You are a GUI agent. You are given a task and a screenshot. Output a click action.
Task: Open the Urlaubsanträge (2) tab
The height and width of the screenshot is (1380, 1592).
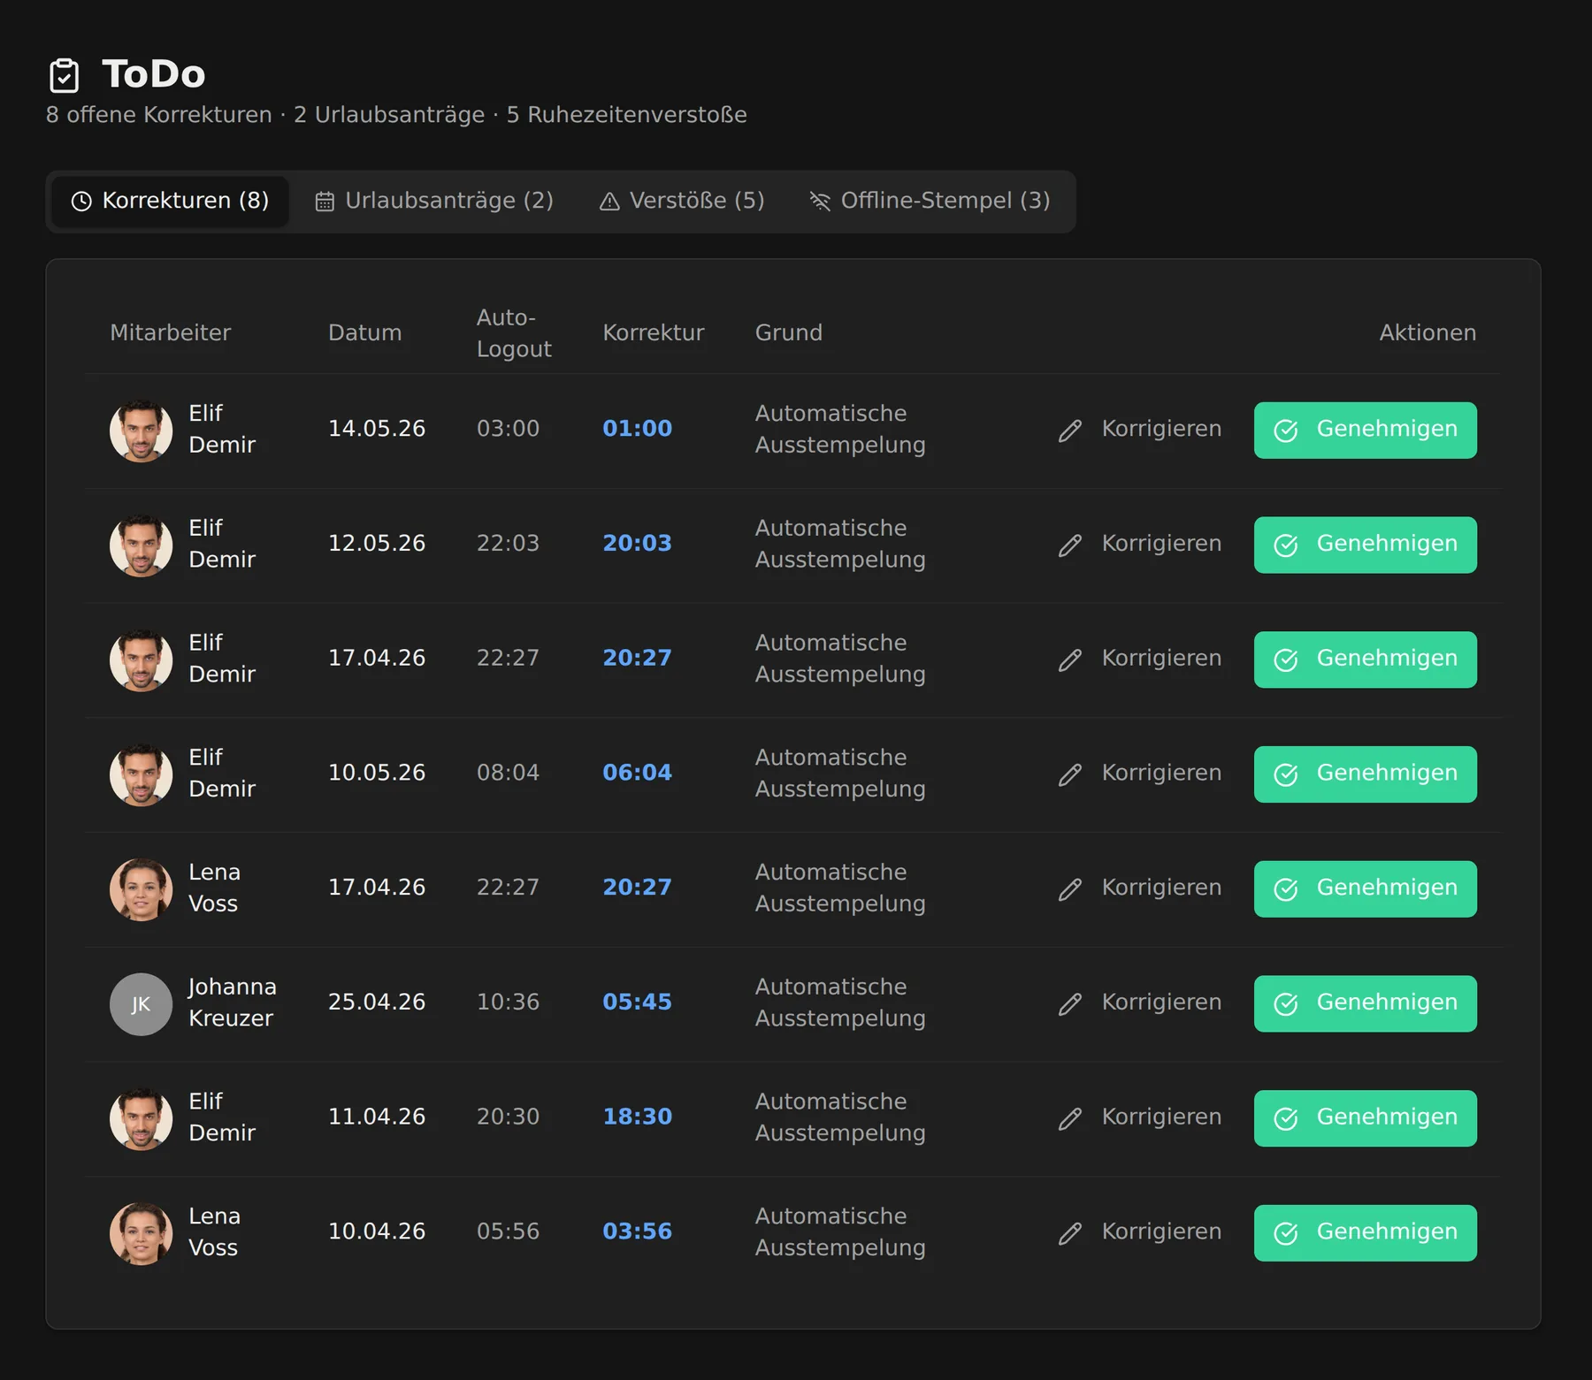coord(434,201)
